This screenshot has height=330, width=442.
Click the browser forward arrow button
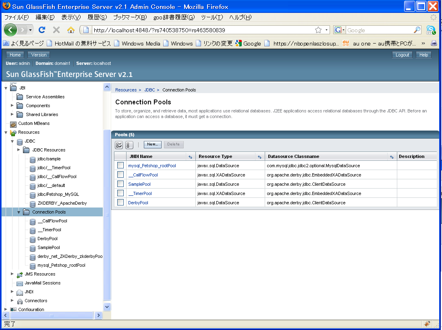(x=22, y=29)
